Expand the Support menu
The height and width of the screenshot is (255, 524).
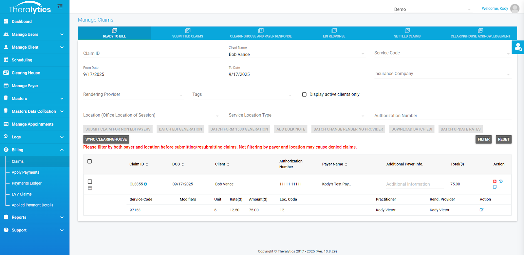click(x=35, y=230)
